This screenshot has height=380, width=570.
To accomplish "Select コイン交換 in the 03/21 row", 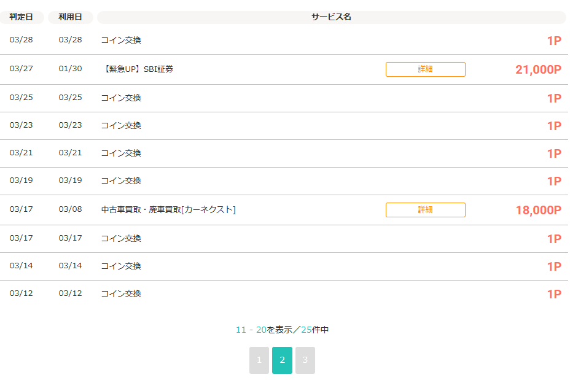I will click(121, 153).
